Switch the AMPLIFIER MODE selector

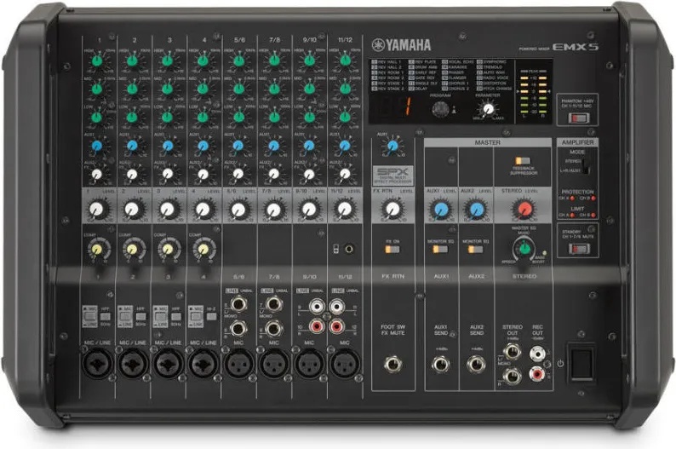point(585,166)
